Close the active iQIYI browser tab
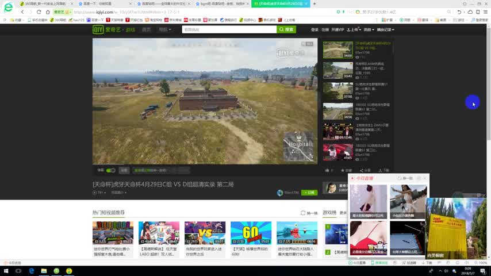The width and height of the screenshot is (491, 276). click(306, 4)
